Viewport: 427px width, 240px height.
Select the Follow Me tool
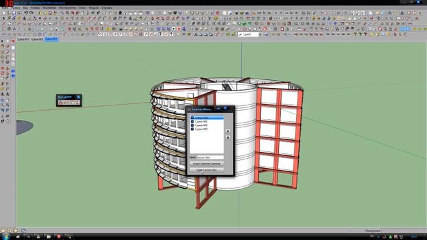(x=7, y=73)
